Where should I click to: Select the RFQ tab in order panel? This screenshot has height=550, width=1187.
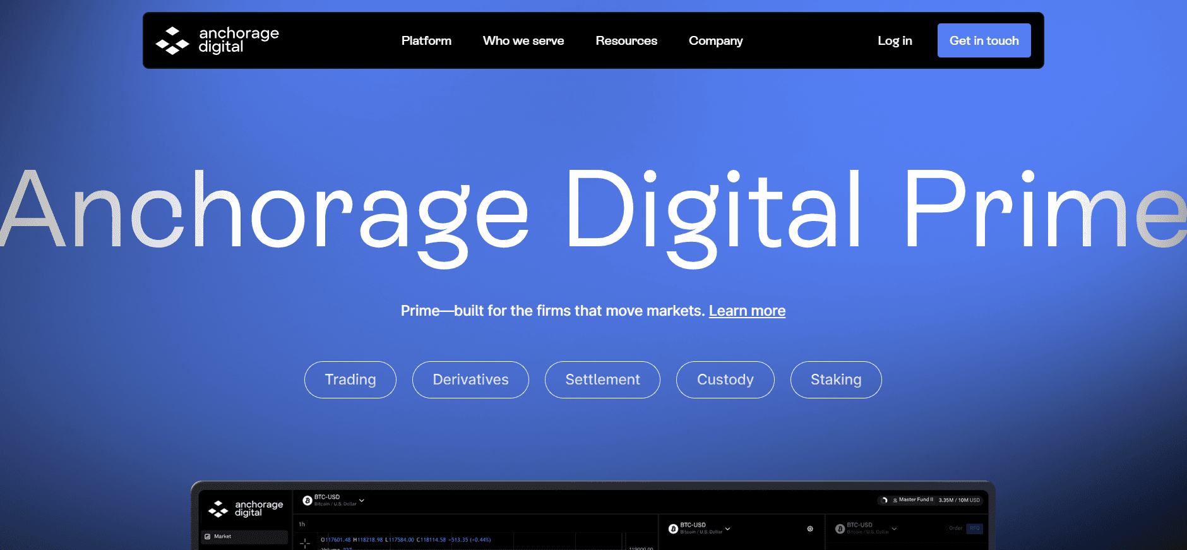pos(975,529)
